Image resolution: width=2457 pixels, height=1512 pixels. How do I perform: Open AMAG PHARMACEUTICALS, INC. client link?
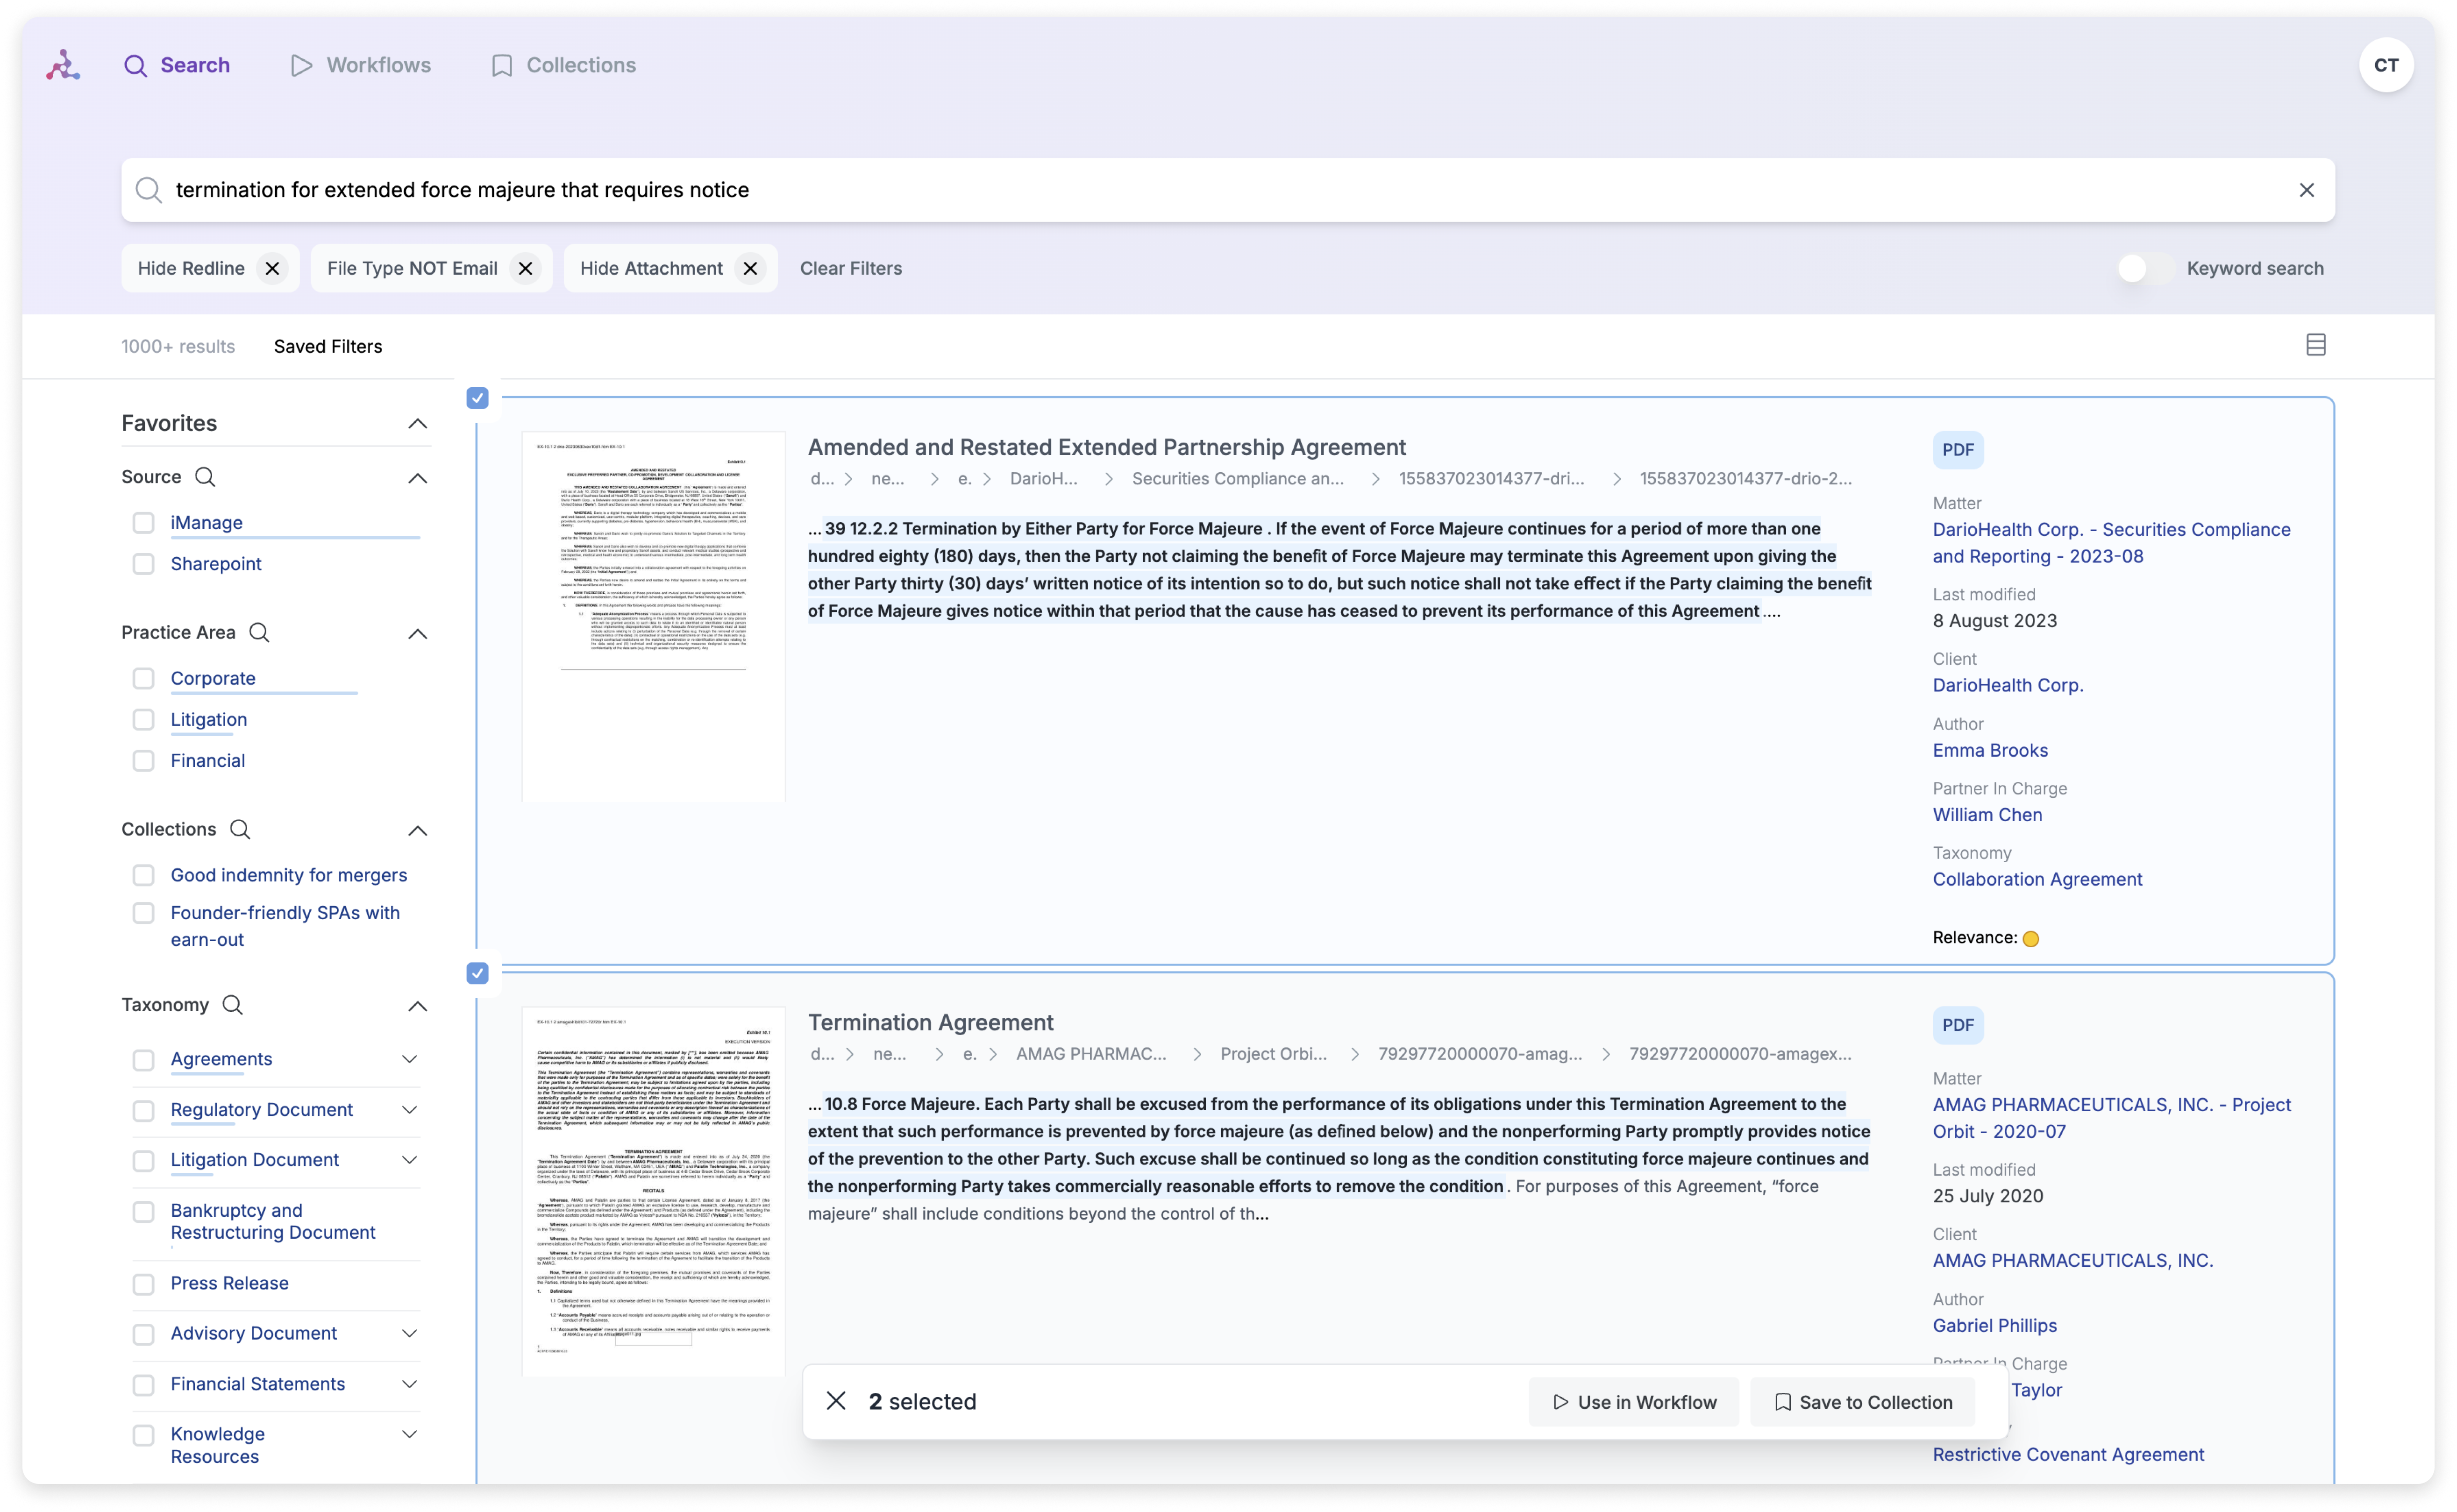pos(2072,1260)
